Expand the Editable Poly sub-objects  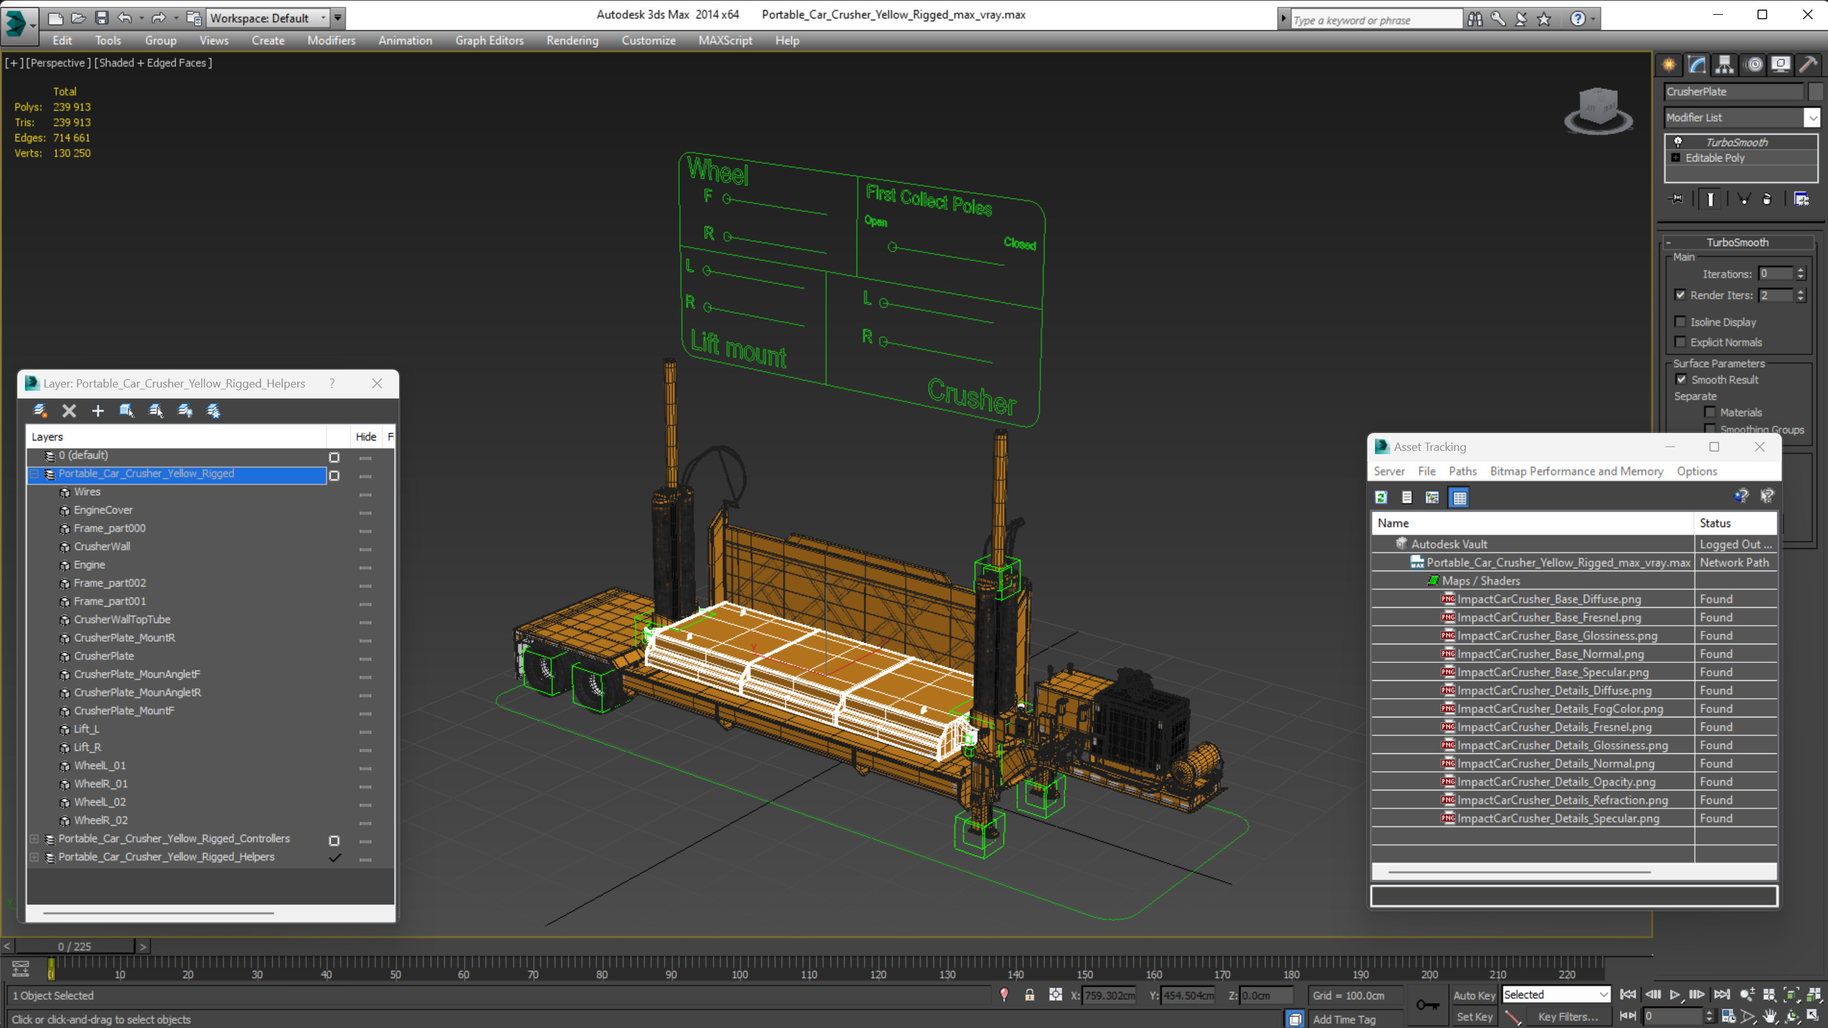[x=1676, y=158]
